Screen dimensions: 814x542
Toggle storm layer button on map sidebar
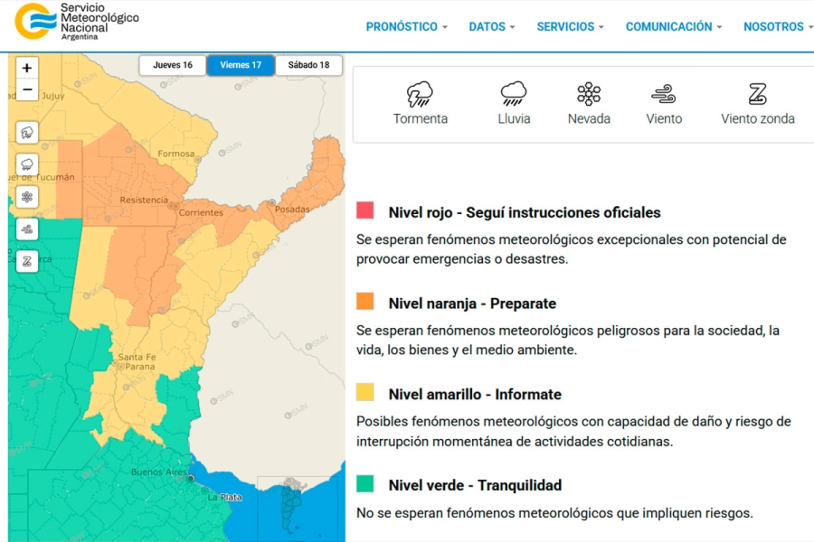(x=27, y=133)
